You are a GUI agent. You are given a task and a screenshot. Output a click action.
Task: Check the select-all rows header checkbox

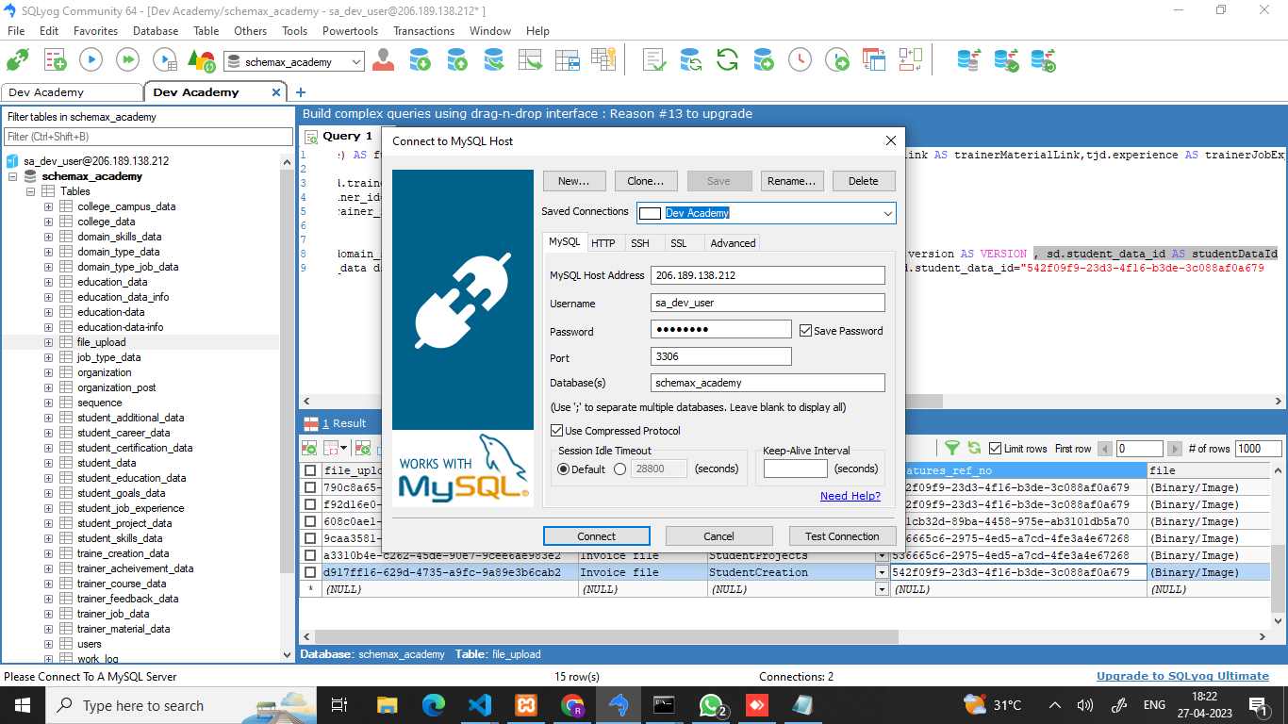pyautogui.click(x=310, y=470)
